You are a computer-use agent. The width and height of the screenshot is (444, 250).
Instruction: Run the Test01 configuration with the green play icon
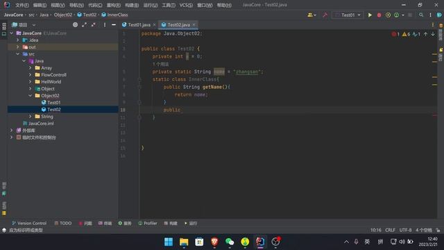click(370, 15)
